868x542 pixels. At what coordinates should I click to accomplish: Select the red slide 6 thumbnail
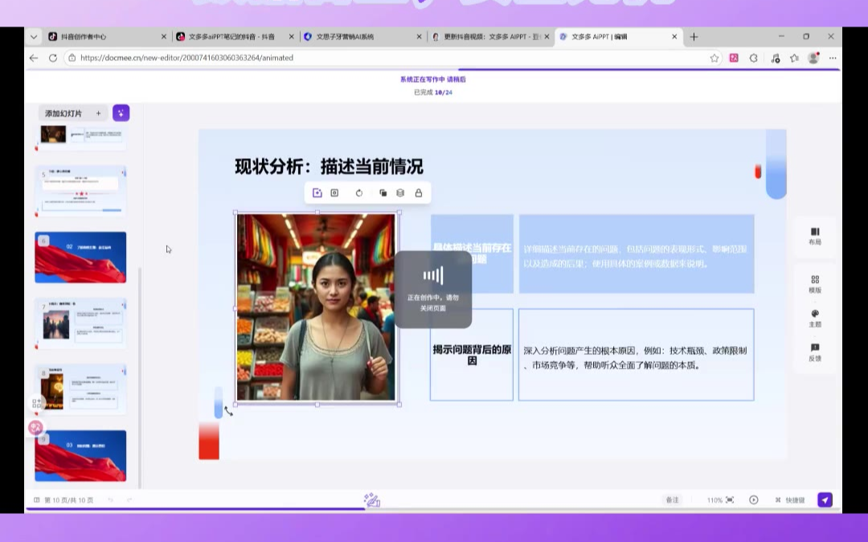[80, 257]
